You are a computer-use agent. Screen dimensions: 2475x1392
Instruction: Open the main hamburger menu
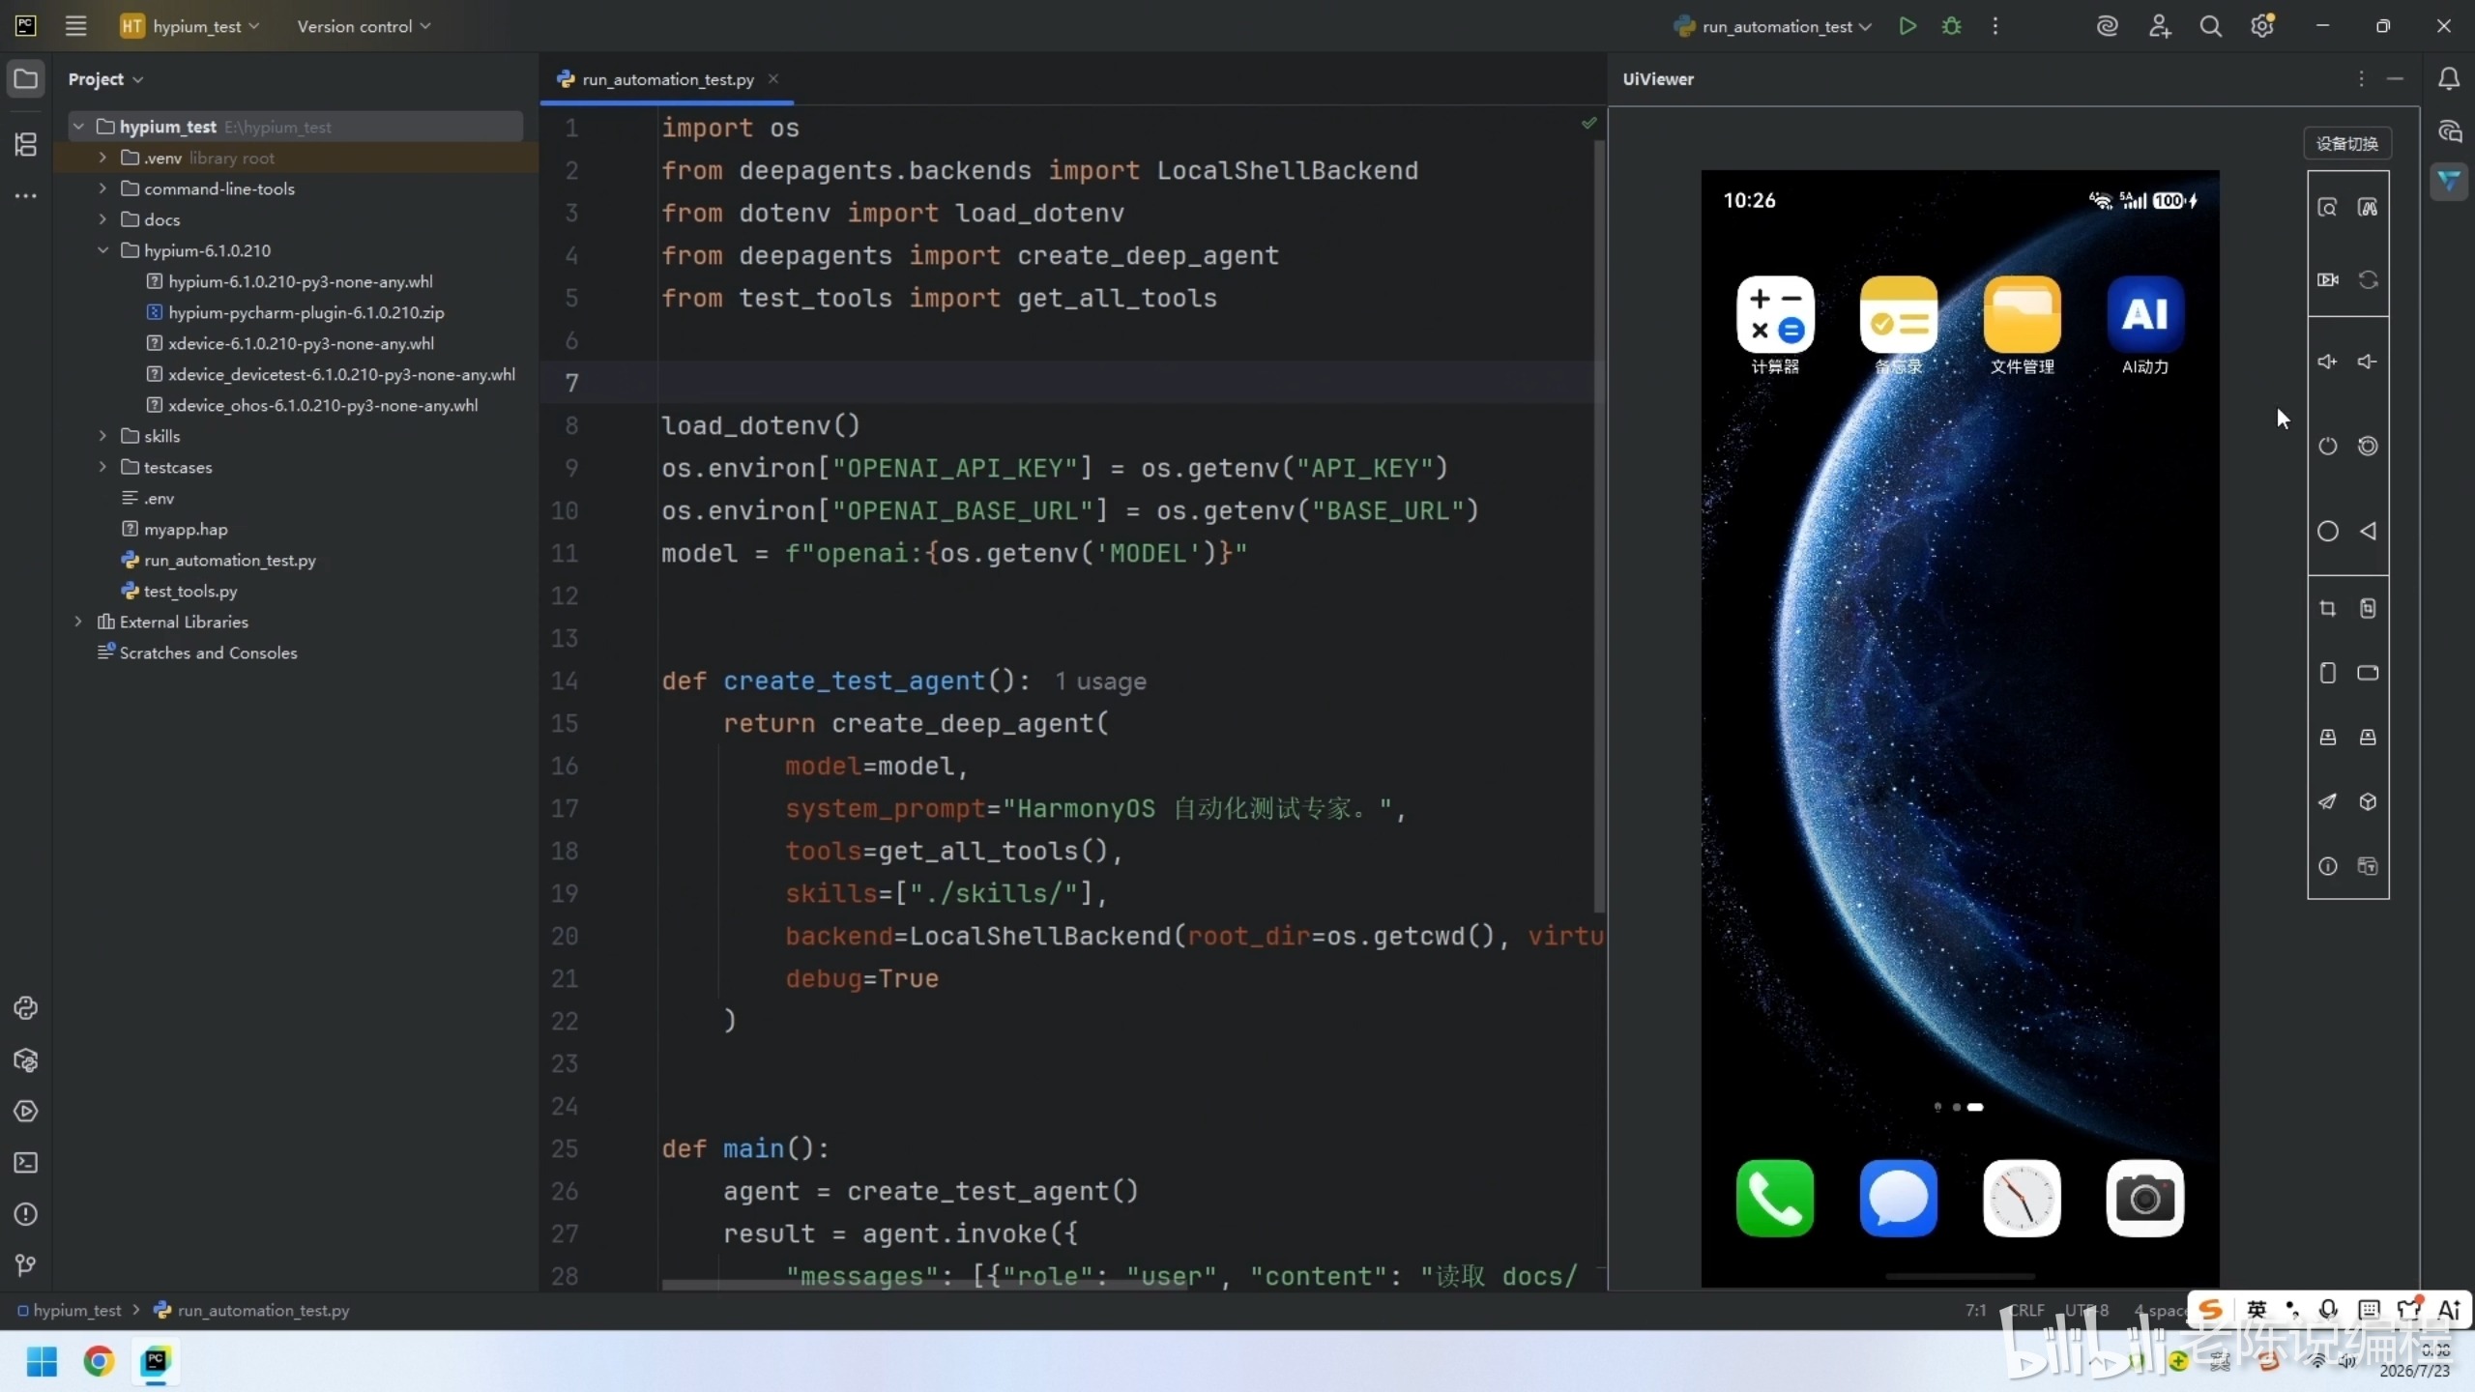click(76, 26)
